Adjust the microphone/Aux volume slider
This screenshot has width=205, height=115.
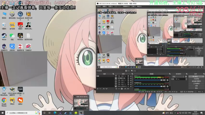[148, 80]
